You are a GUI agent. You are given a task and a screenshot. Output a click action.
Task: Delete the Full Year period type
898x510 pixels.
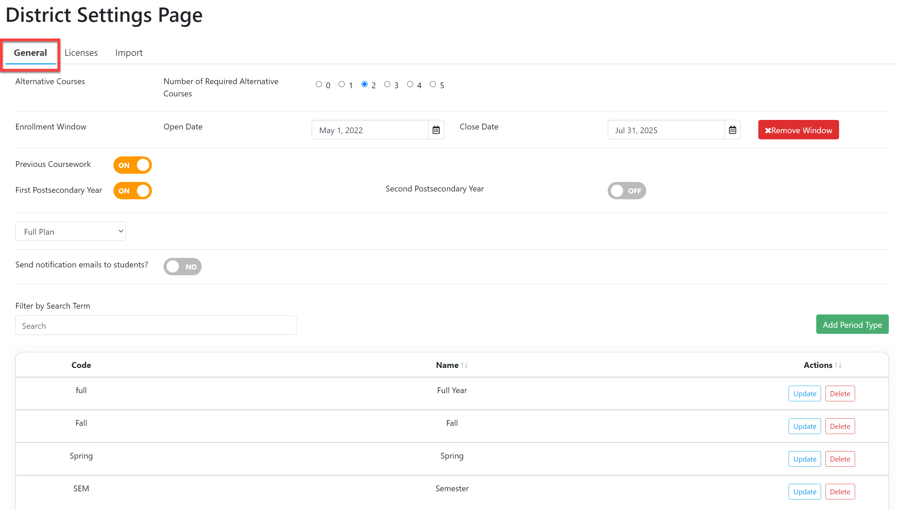[x=840, y=393]
